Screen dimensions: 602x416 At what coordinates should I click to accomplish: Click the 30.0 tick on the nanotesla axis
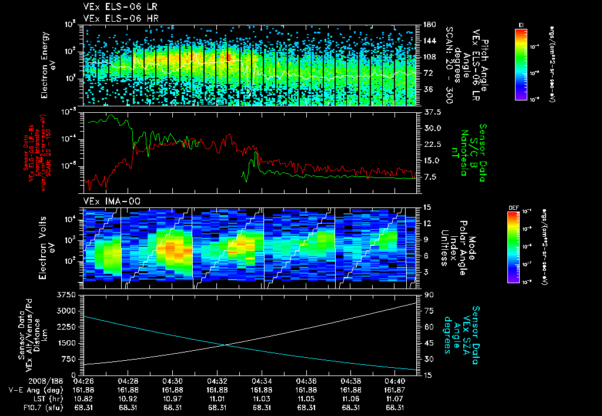(x=432, y=128)
